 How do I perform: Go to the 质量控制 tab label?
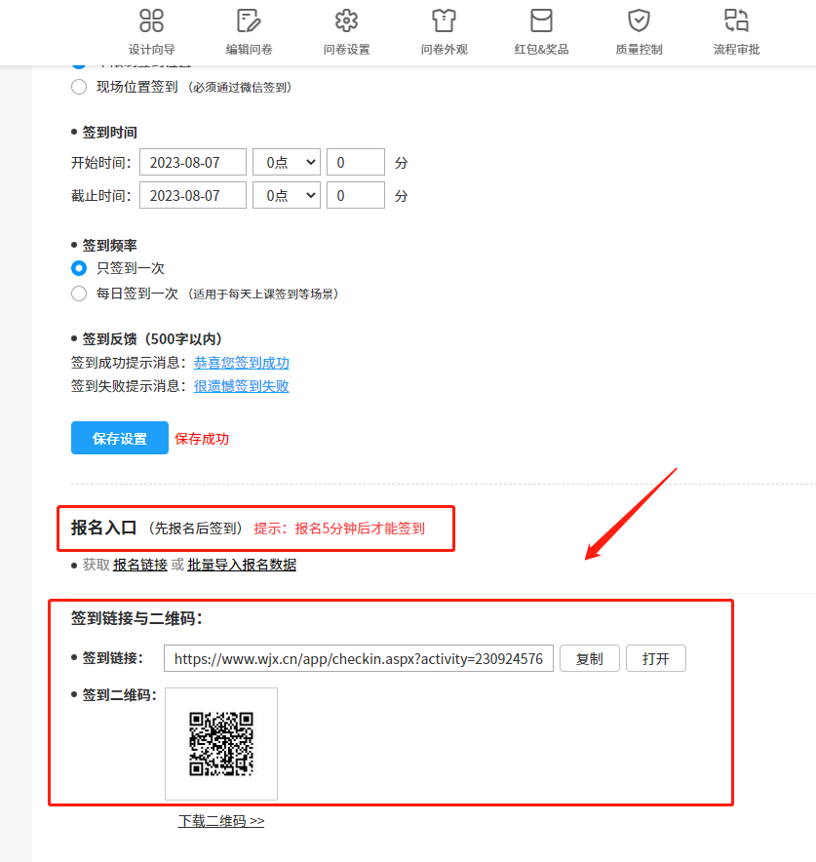(x=640, y=50)
